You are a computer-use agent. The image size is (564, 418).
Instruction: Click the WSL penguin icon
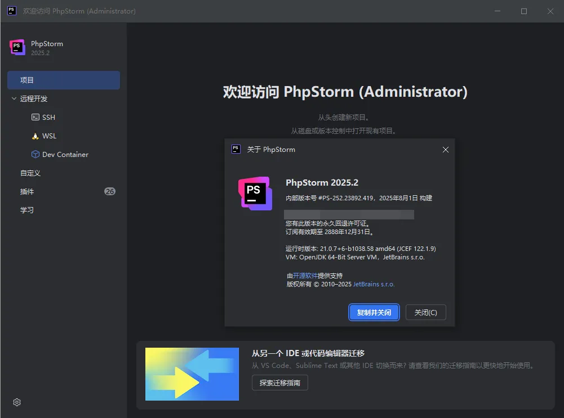click(35, 136)
